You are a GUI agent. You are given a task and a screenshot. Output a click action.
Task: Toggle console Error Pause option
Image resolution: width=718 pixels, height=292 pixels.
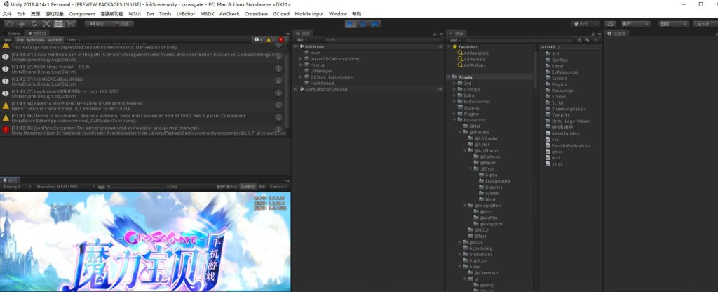click(56, 40)
